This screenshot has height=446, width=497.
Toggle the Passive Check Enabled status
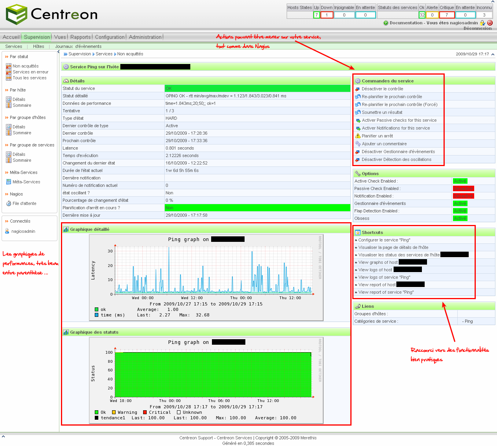tap(463, 188)
